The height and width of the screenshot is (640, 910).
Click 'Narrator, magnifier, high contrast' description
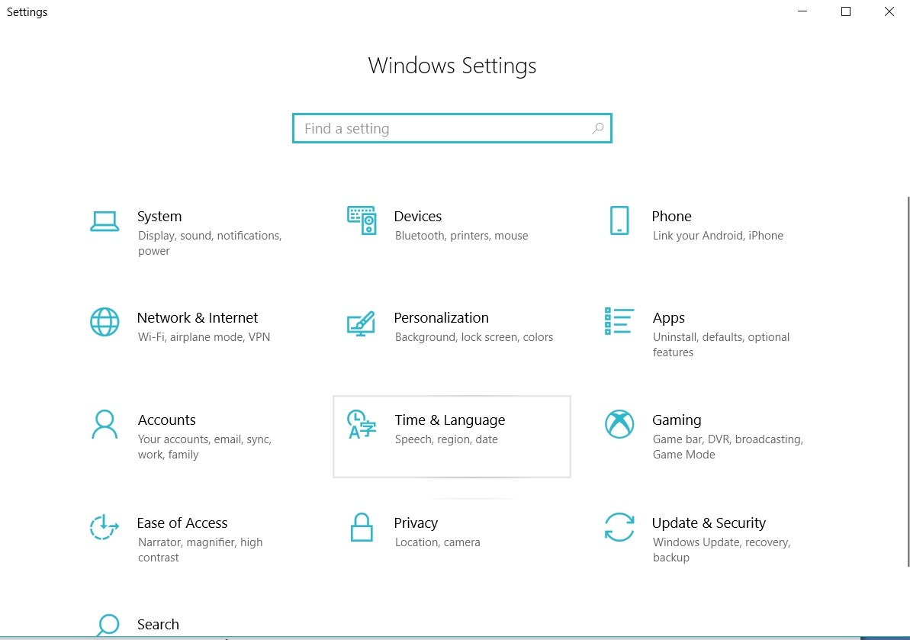[x=200, y=550]
